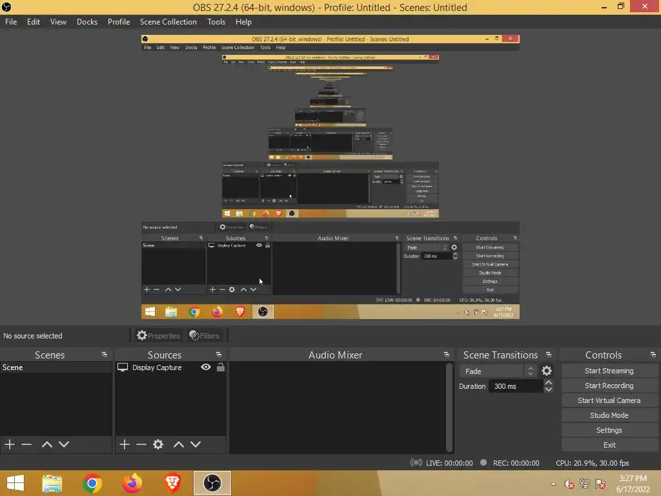This screenshot has height=496, width=661.
Task: Click Start Virtual Camera button
Action: click(609, 400)
